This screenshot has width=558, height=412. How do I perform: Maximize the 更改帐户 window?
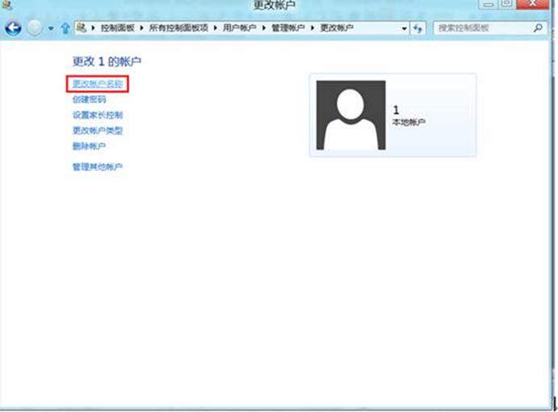tap(507, 4)
